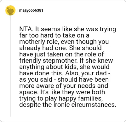
Task: Collapse the comment thread via vertical line
Action: pyautogui.click(x=10, y=66)
